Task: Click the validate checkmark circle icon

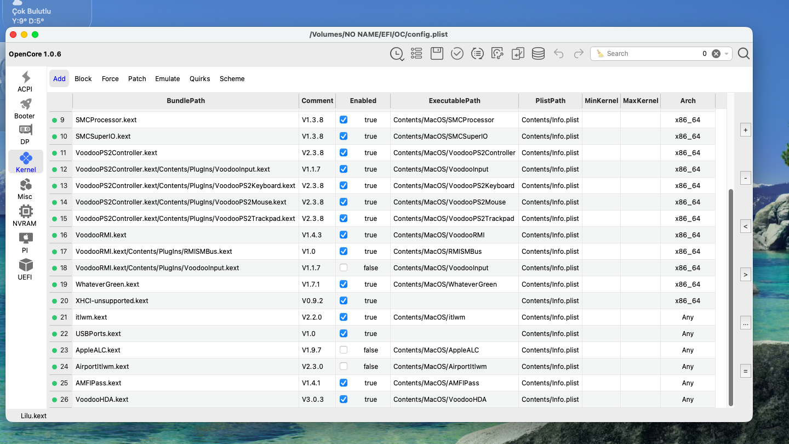Action: 457,53
